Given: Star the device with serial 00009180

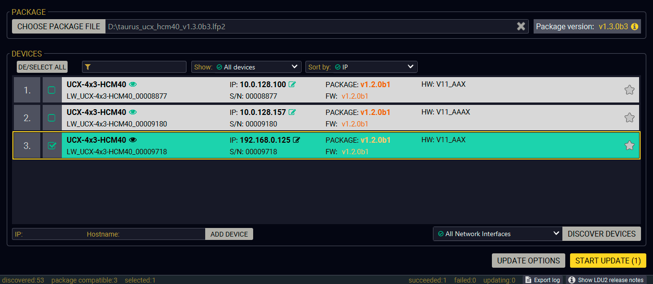Looking at the screenshot, I should click(629, 117).
